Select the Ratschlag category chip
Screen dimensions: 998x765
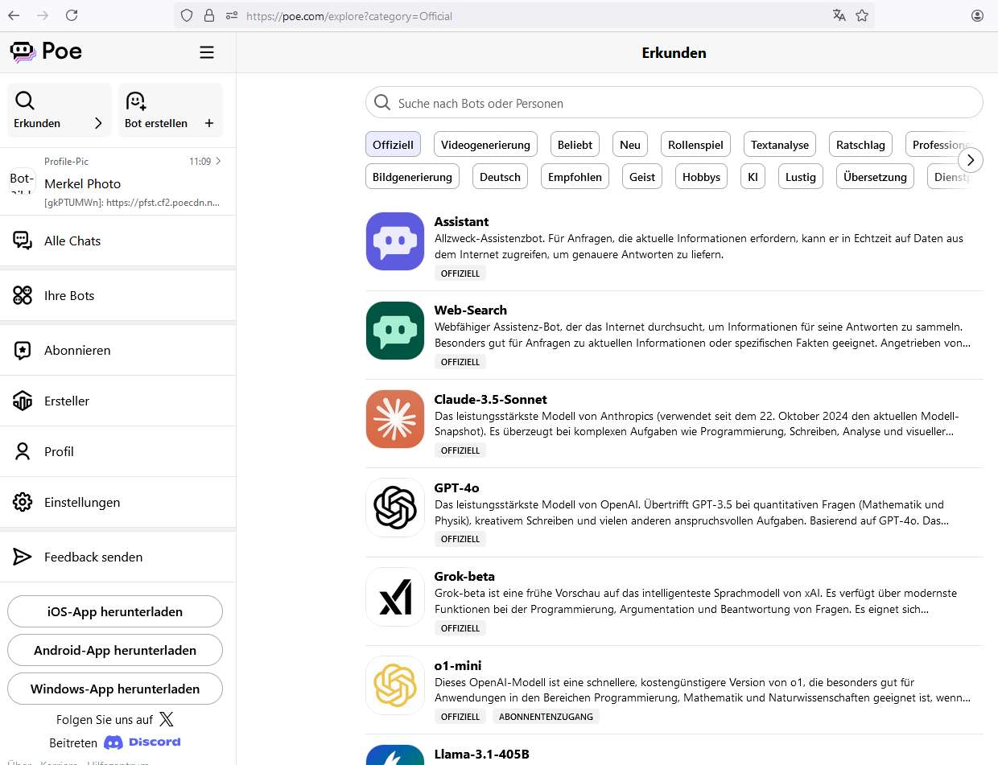[x=860, y=145]
